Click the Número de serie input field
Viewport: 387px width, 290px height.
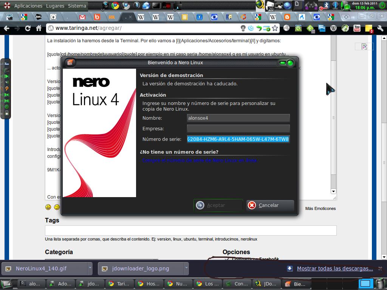[238, 139]
